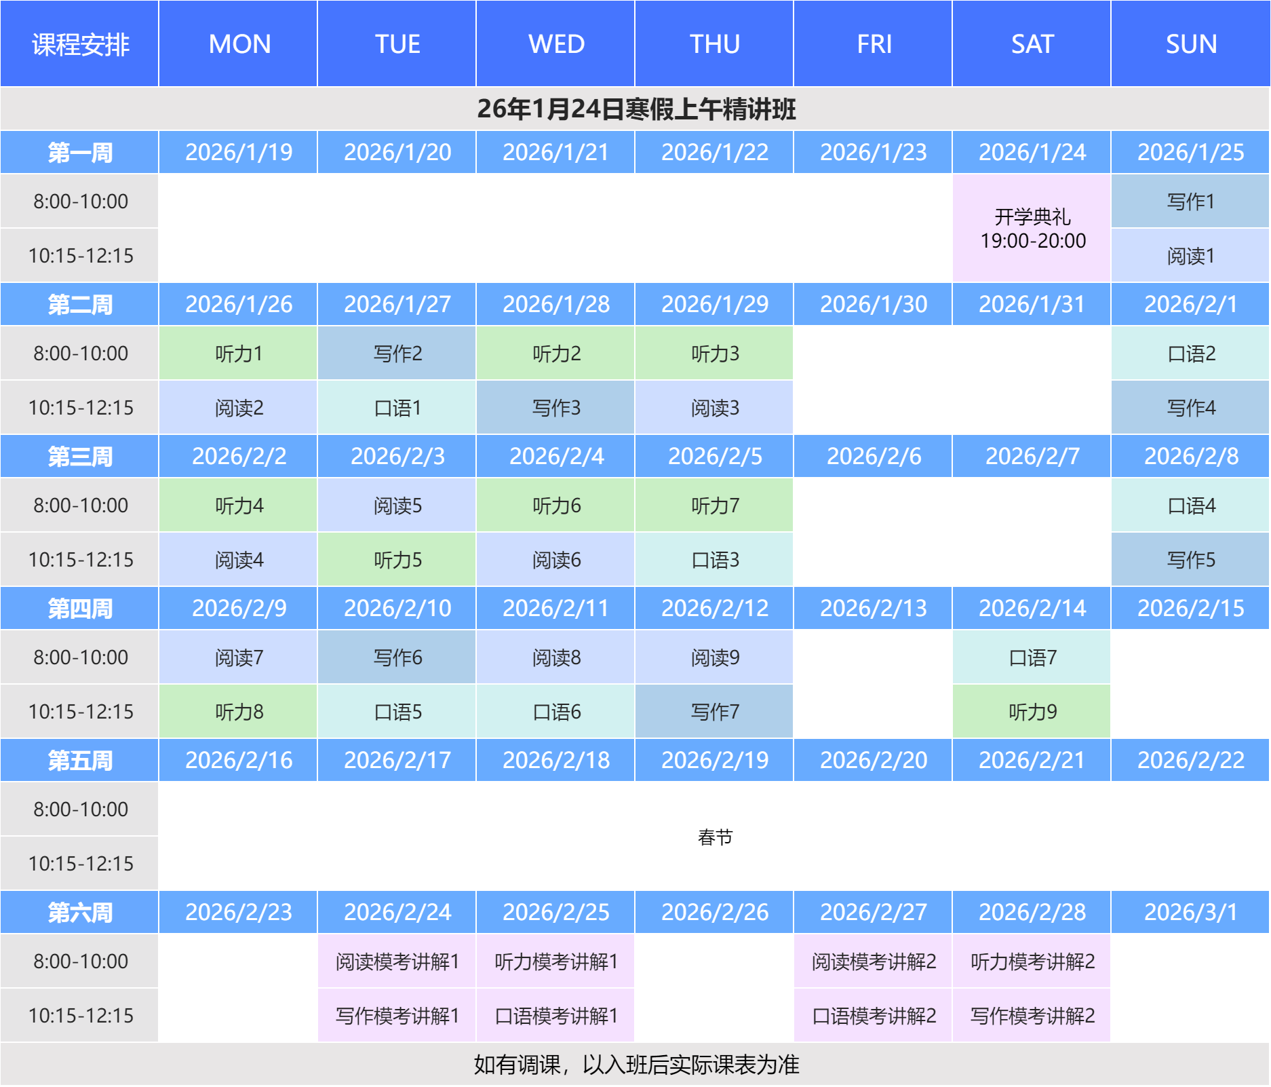Select the 口语7 Saturday cell

point(1032,657)
